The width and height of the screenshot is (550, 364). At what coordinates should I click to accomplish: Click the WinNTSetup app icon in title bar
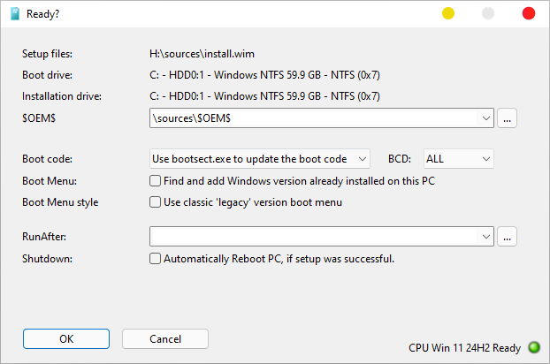pos(15,13)
